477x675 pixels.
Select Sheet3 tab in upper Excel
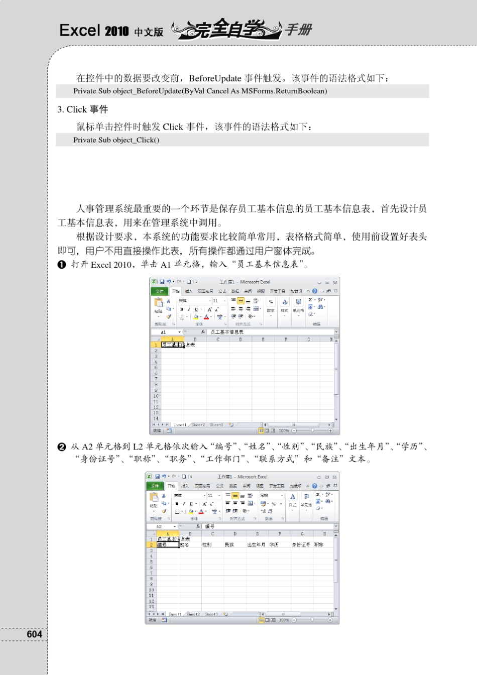click(216, 425)
